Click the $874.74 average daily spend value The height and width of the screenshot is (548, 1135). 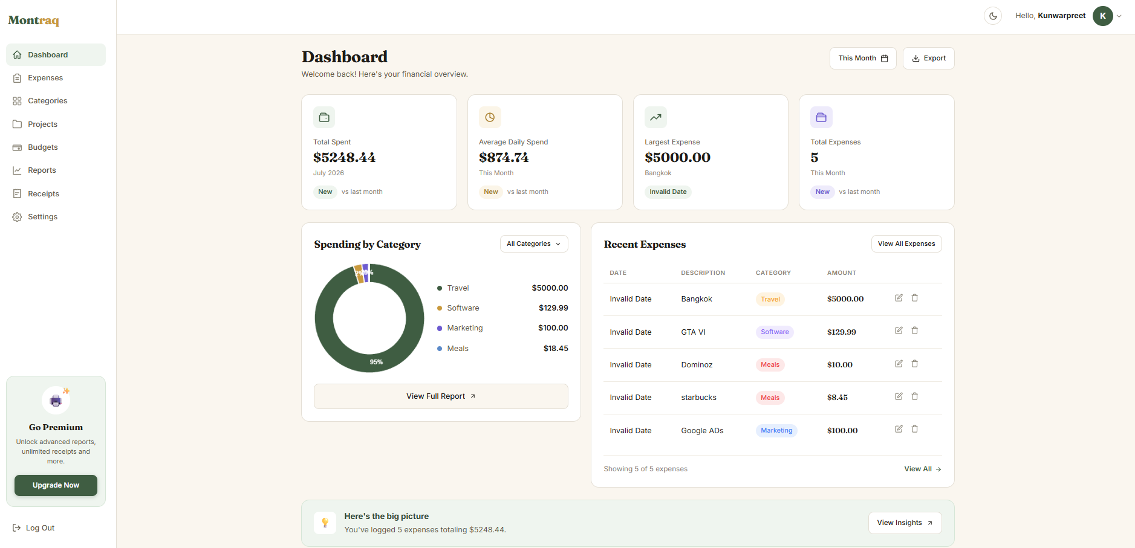coord(504,157)
